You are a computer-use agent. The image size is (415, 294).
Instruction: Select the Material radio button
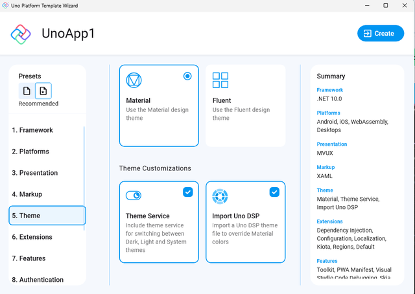[x=187, y=76]
